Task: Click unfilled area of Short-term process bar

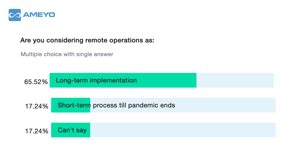Action: coord(183,105)
